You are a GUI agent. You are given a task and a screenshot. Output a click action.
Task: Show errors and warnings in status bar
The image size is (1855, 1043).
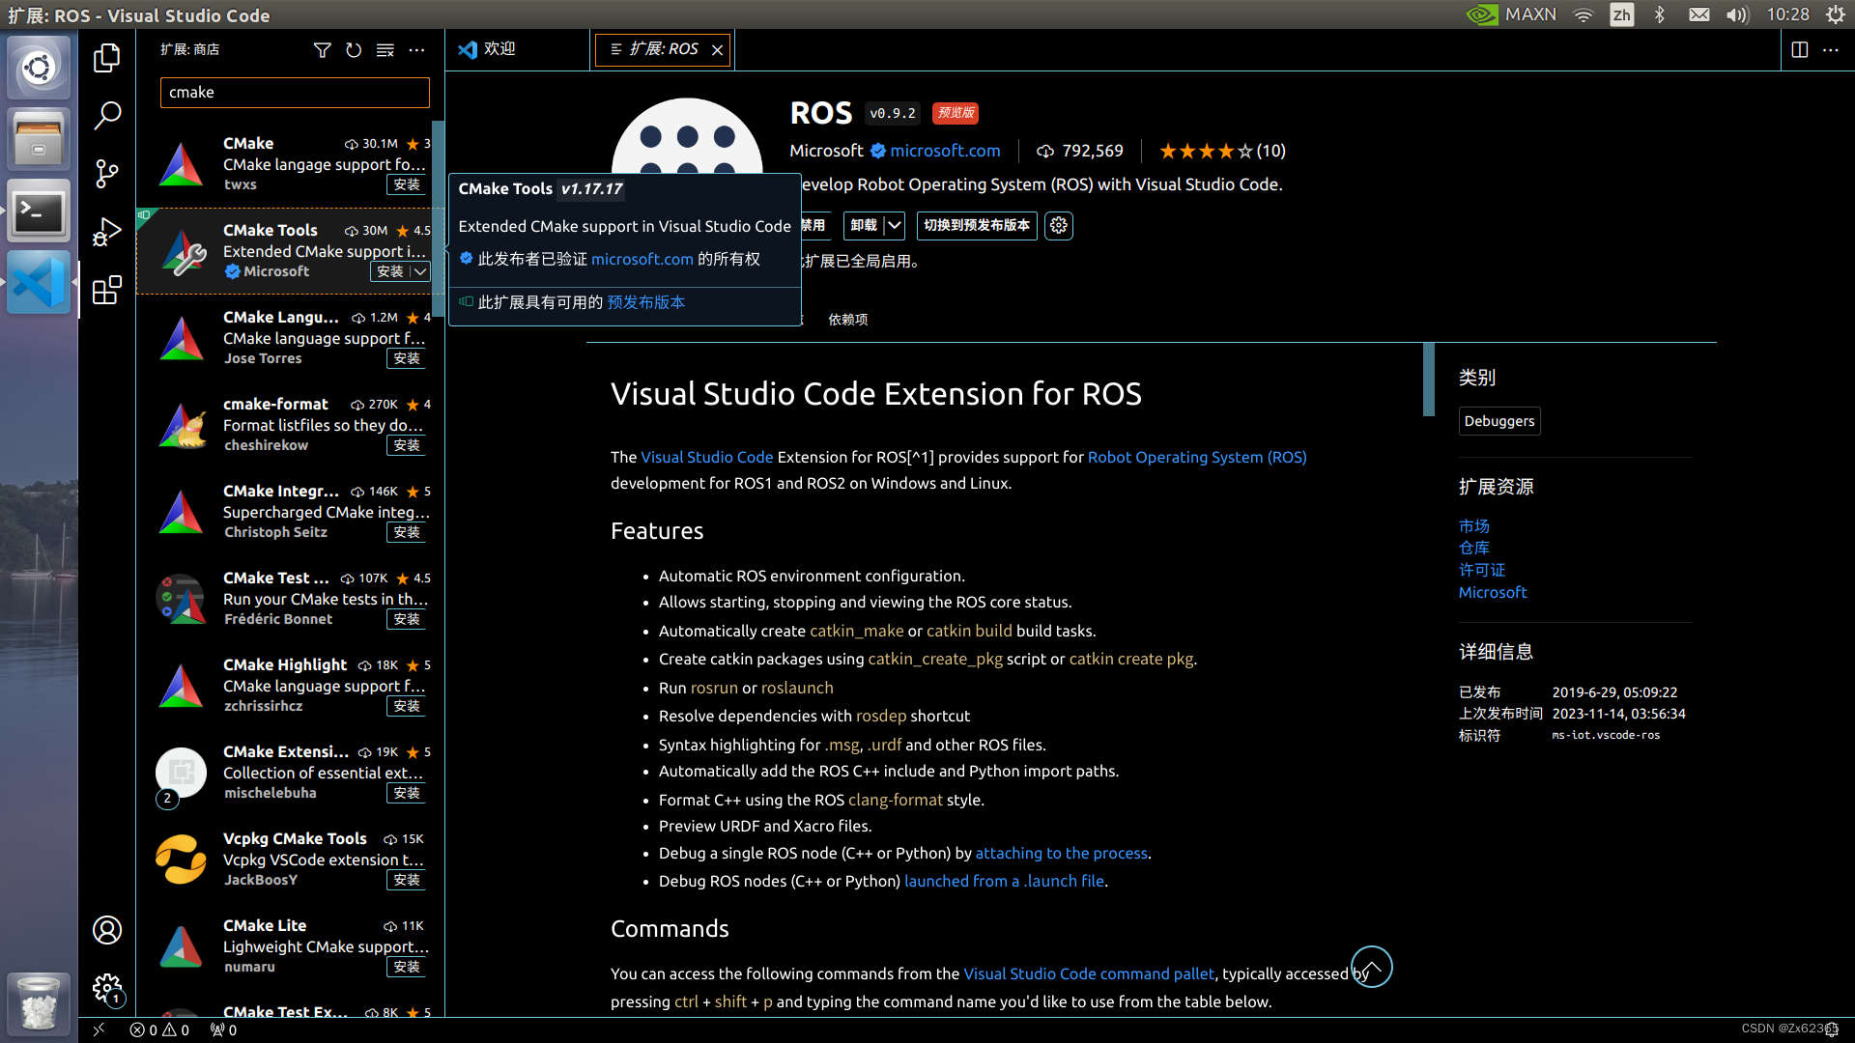click(159, 1029)
